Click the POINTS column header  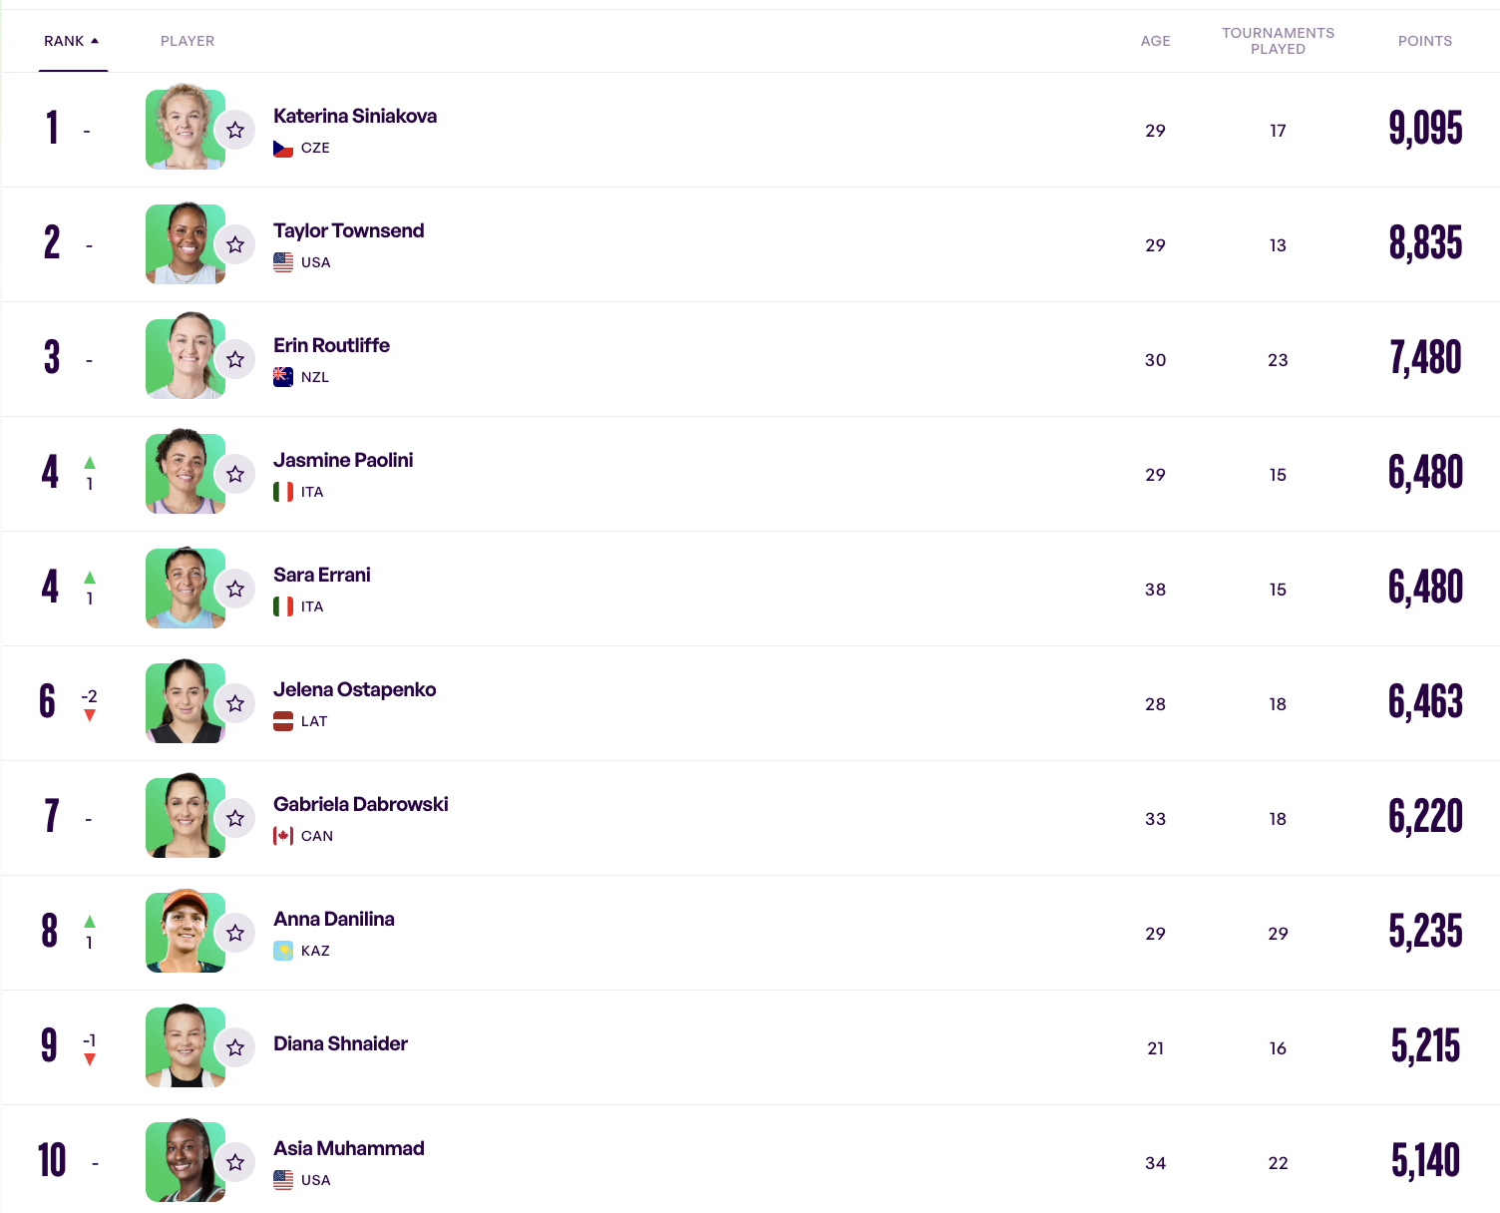(1424, 41)
